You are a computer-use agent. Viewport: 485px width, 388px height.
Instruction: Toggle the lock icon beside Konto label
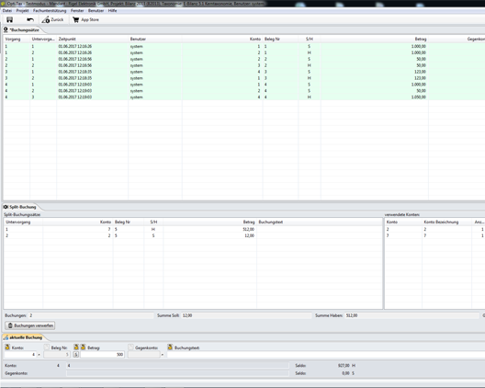(7, 348)
